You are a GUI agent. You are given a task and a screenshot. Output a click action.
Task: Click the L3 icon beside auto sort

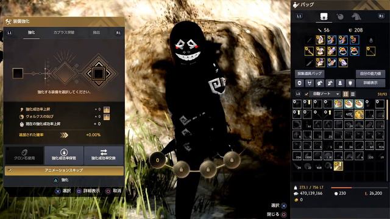click(298, 94)
